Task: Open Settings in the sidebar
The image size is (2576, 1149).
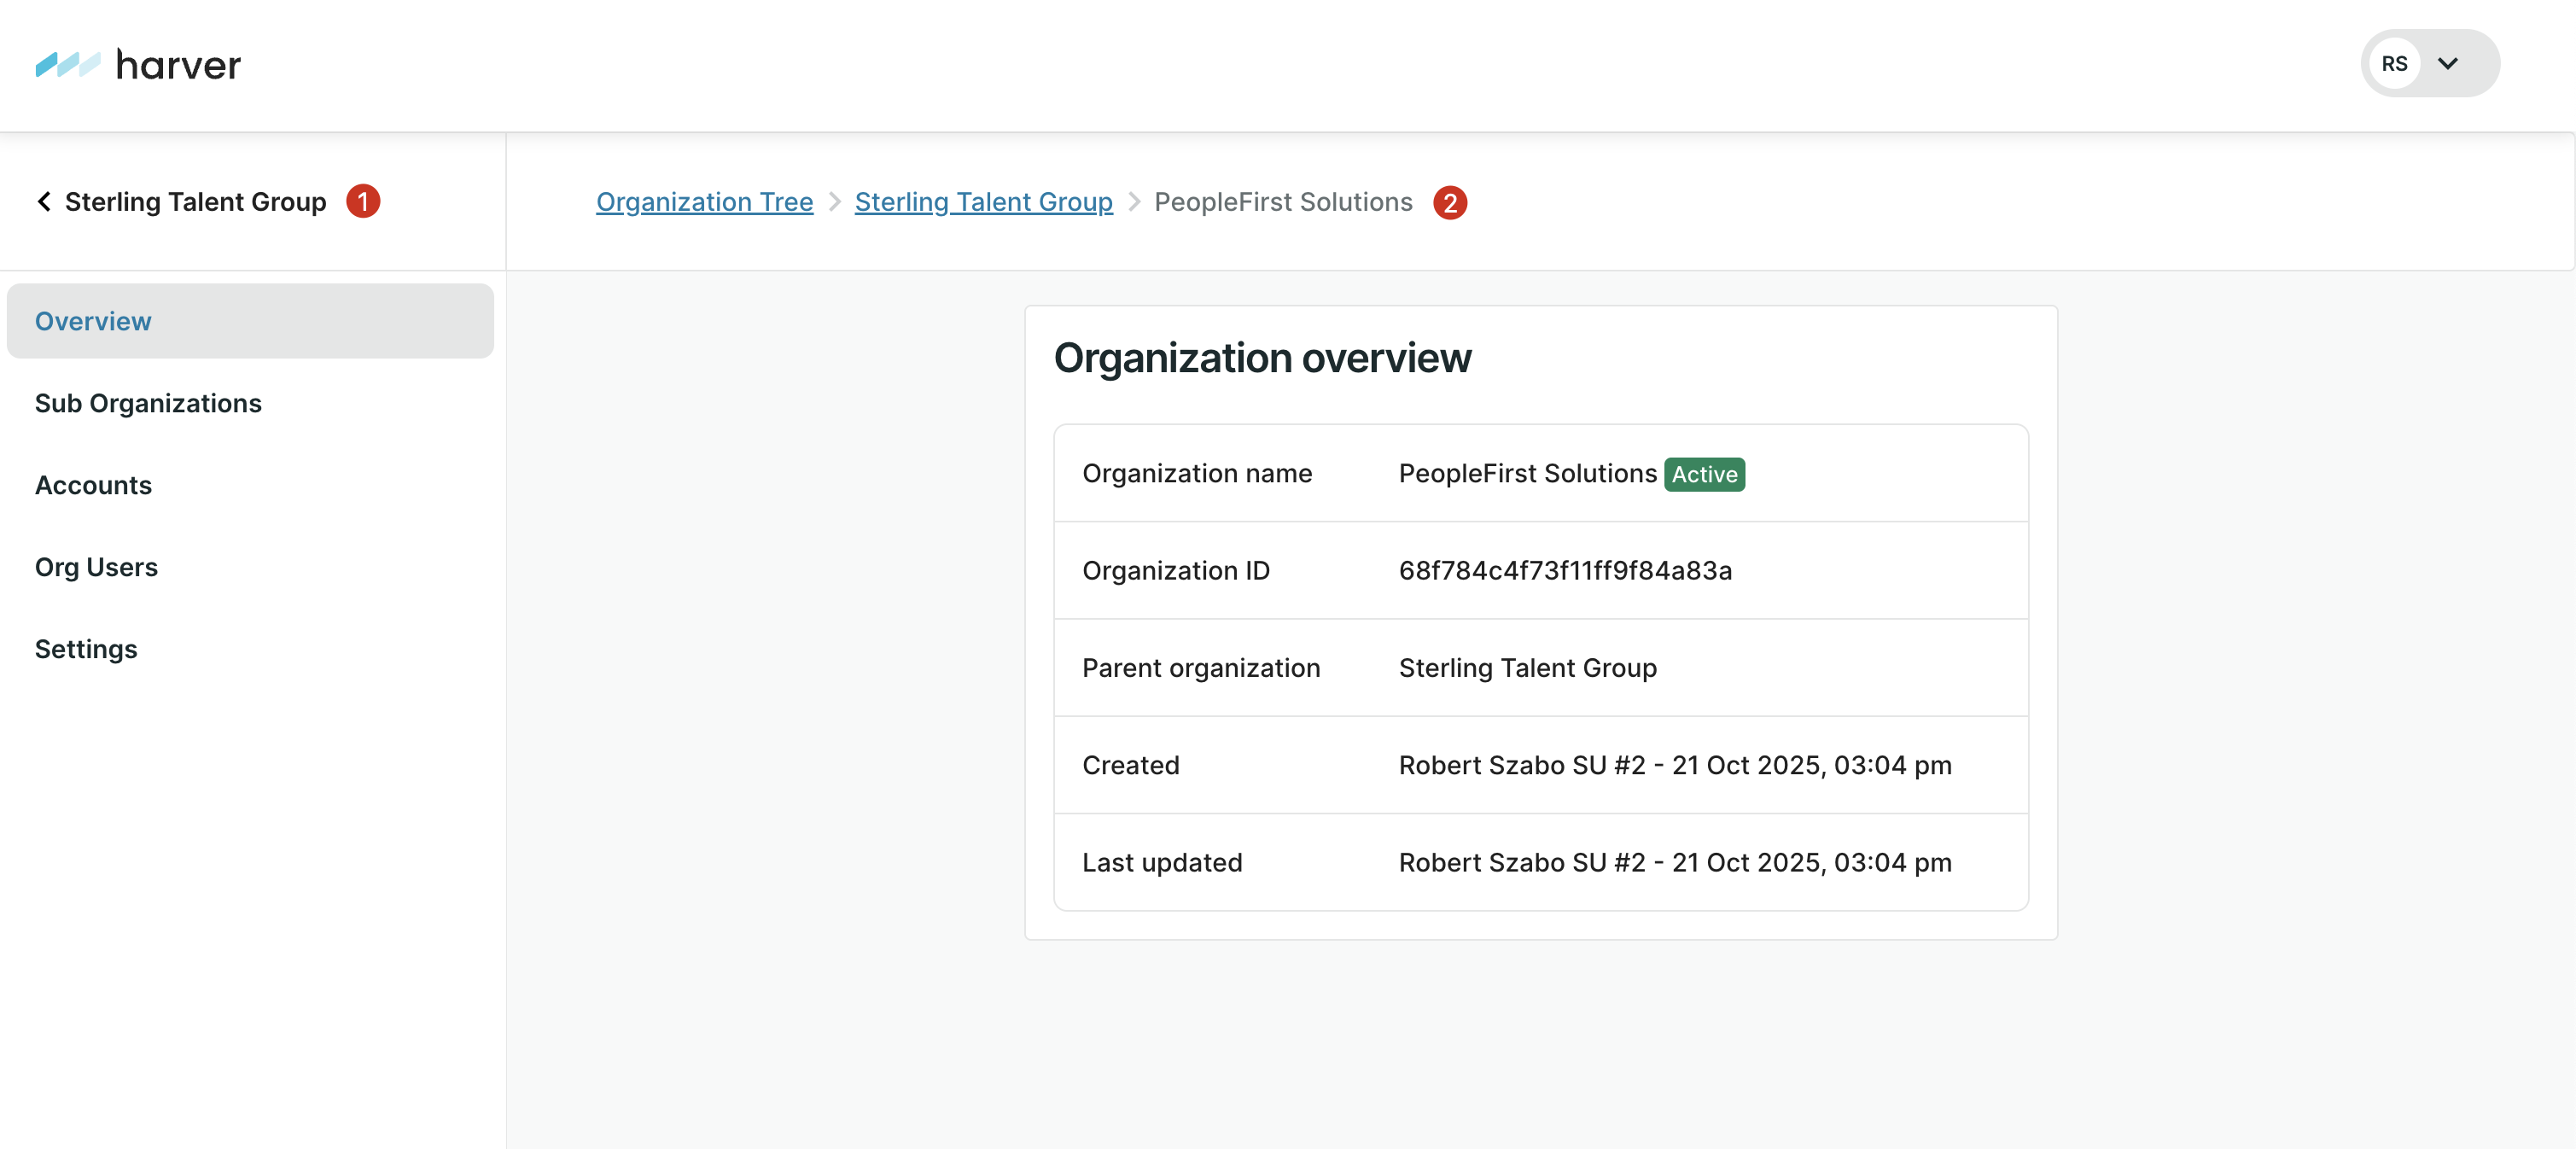Action: pyautogui.click(x=86, y=649)
